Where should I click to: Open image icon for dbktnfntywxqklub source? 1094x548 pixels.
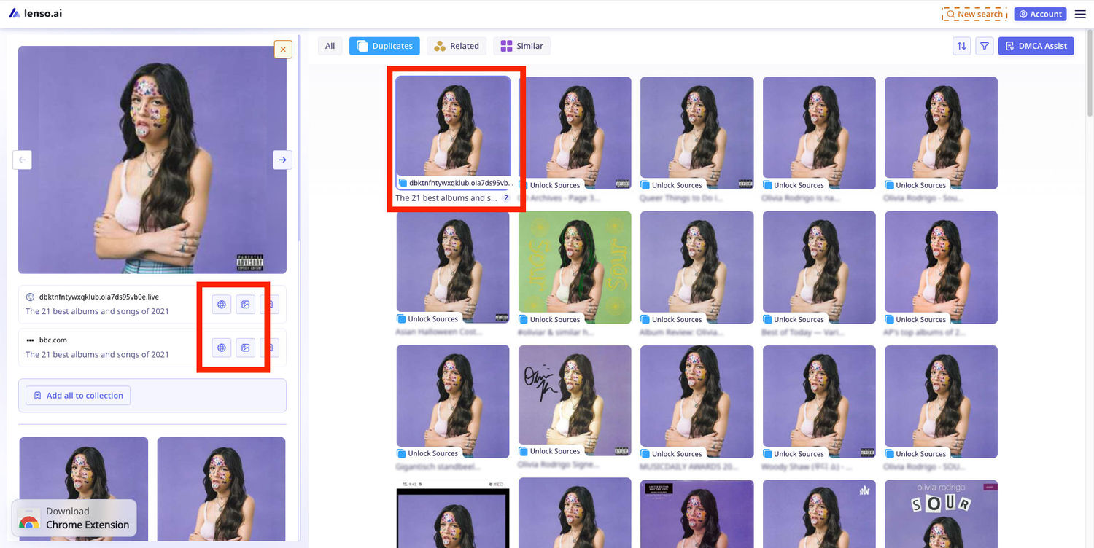click(x=246, y=305)
